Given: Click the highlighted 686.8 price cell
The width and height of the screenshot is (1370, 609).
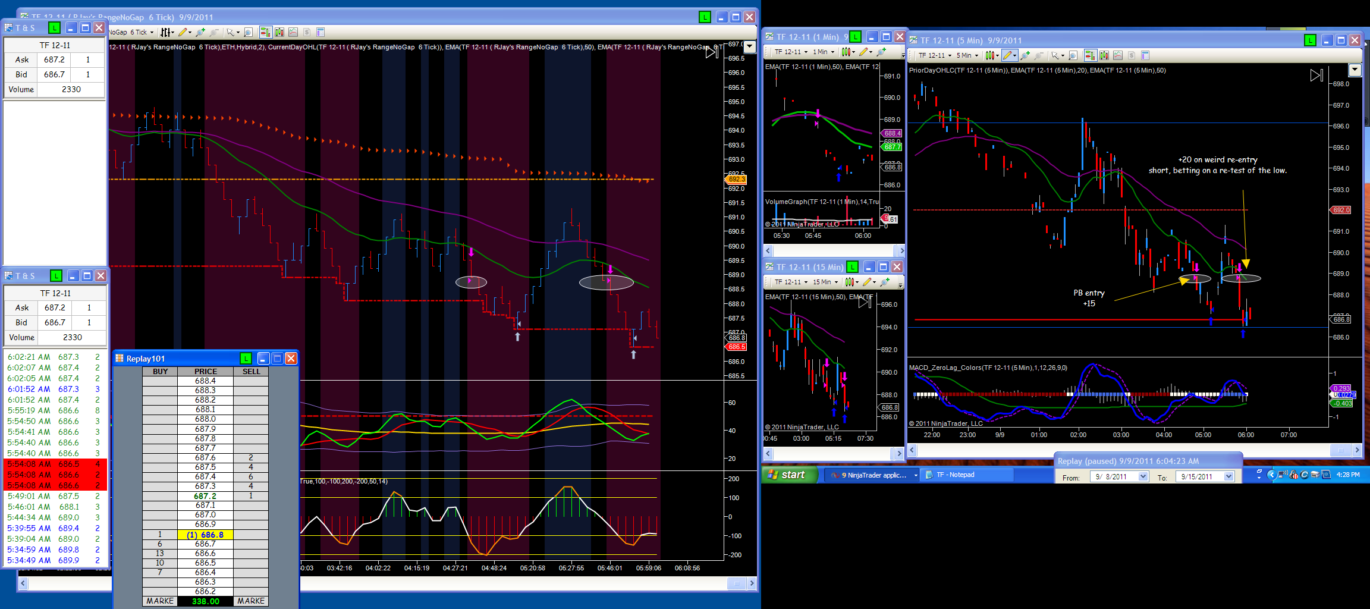Looking at the screenshot, I should coord(205,535).
